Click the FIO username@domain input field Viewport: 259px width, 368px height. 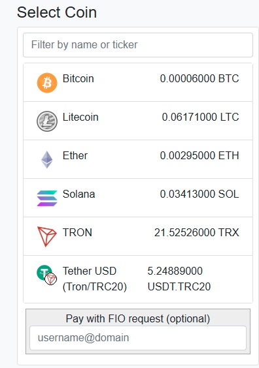[138, 338]
